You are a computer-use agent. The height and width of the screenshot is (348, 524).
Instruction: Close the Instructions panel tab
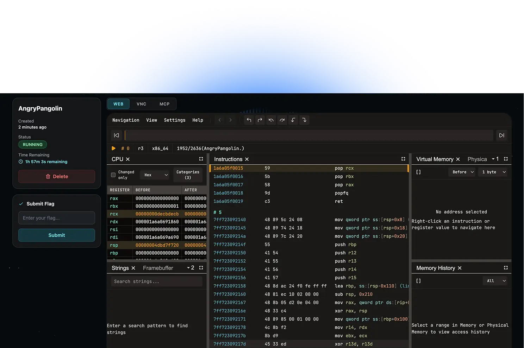pyautogui.click(x=247, y=159)
